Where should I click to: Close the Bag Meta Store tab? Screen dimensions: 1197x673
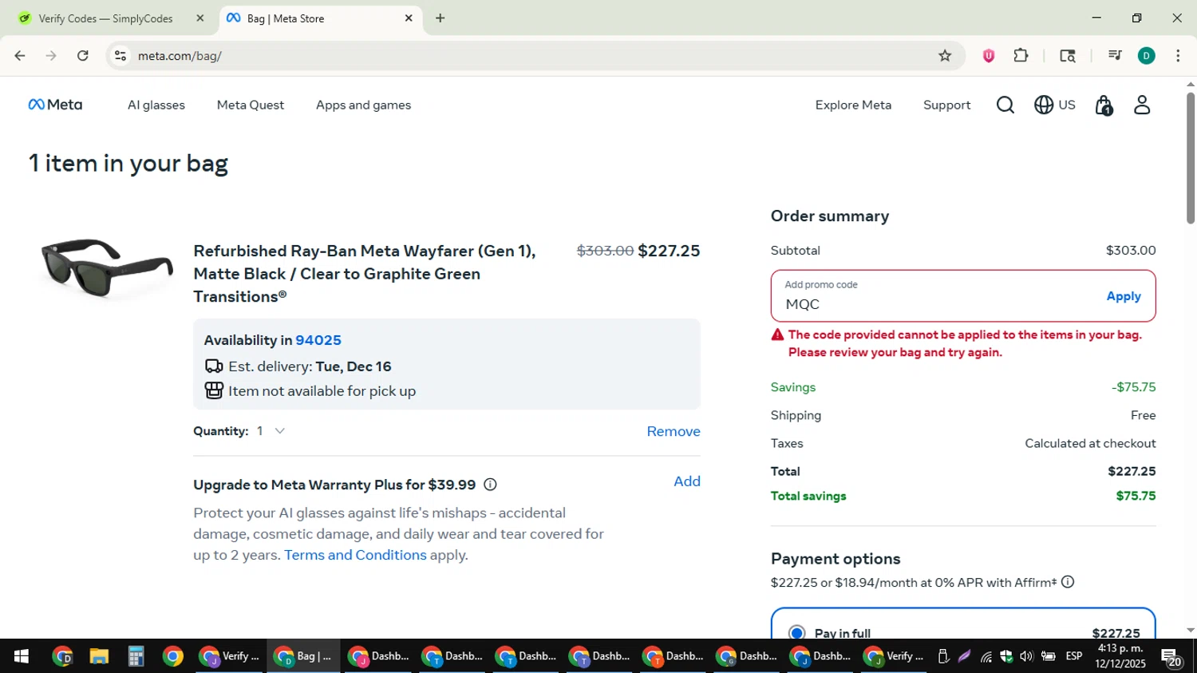(409, 18)
